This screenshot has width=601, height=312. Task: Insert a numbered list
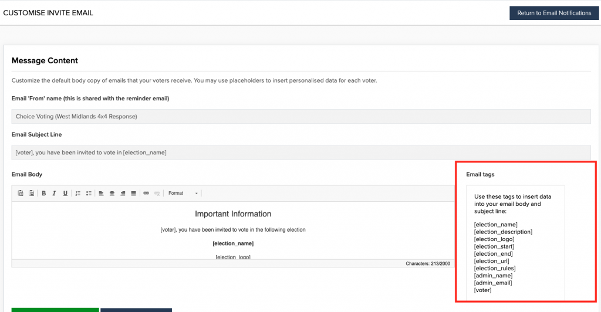coord(78,194)
